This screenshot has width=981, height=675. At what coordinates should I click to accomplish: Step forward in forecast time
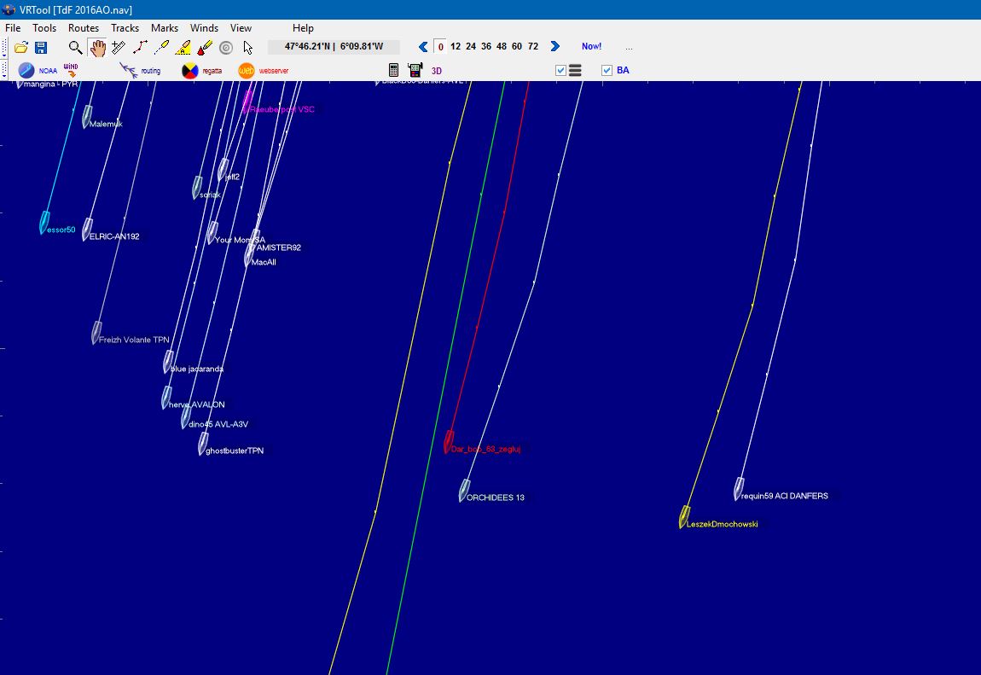pos(554,46)
